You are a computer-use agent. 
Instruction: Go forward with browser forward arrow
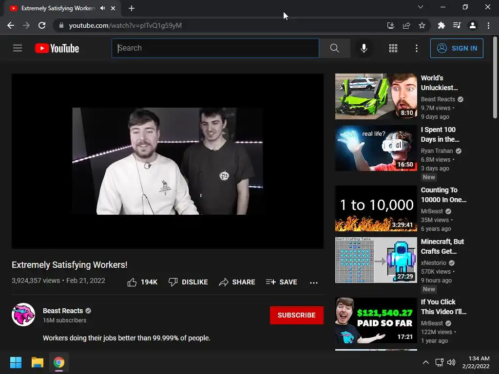click(26, 25)
